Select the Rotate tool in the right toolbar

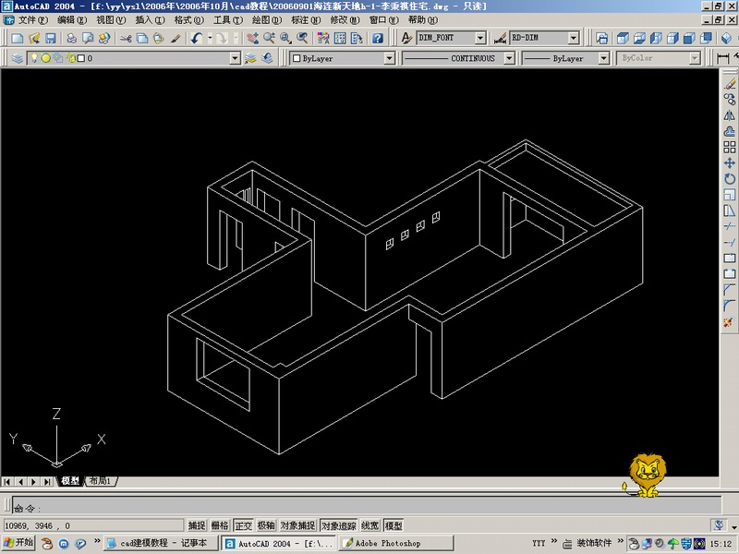point(730,179)
